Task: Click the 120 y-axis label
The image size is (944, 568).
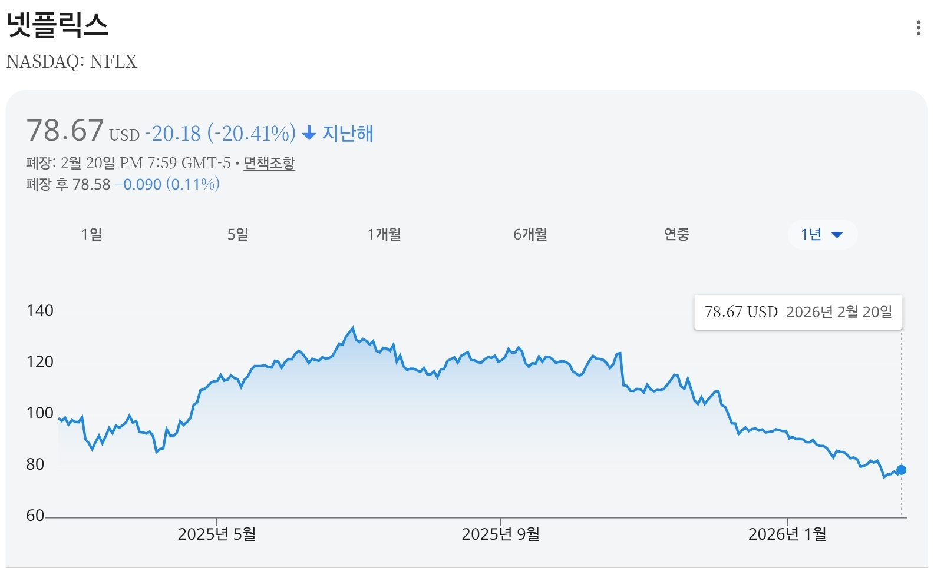Action: tap(39, 362)
